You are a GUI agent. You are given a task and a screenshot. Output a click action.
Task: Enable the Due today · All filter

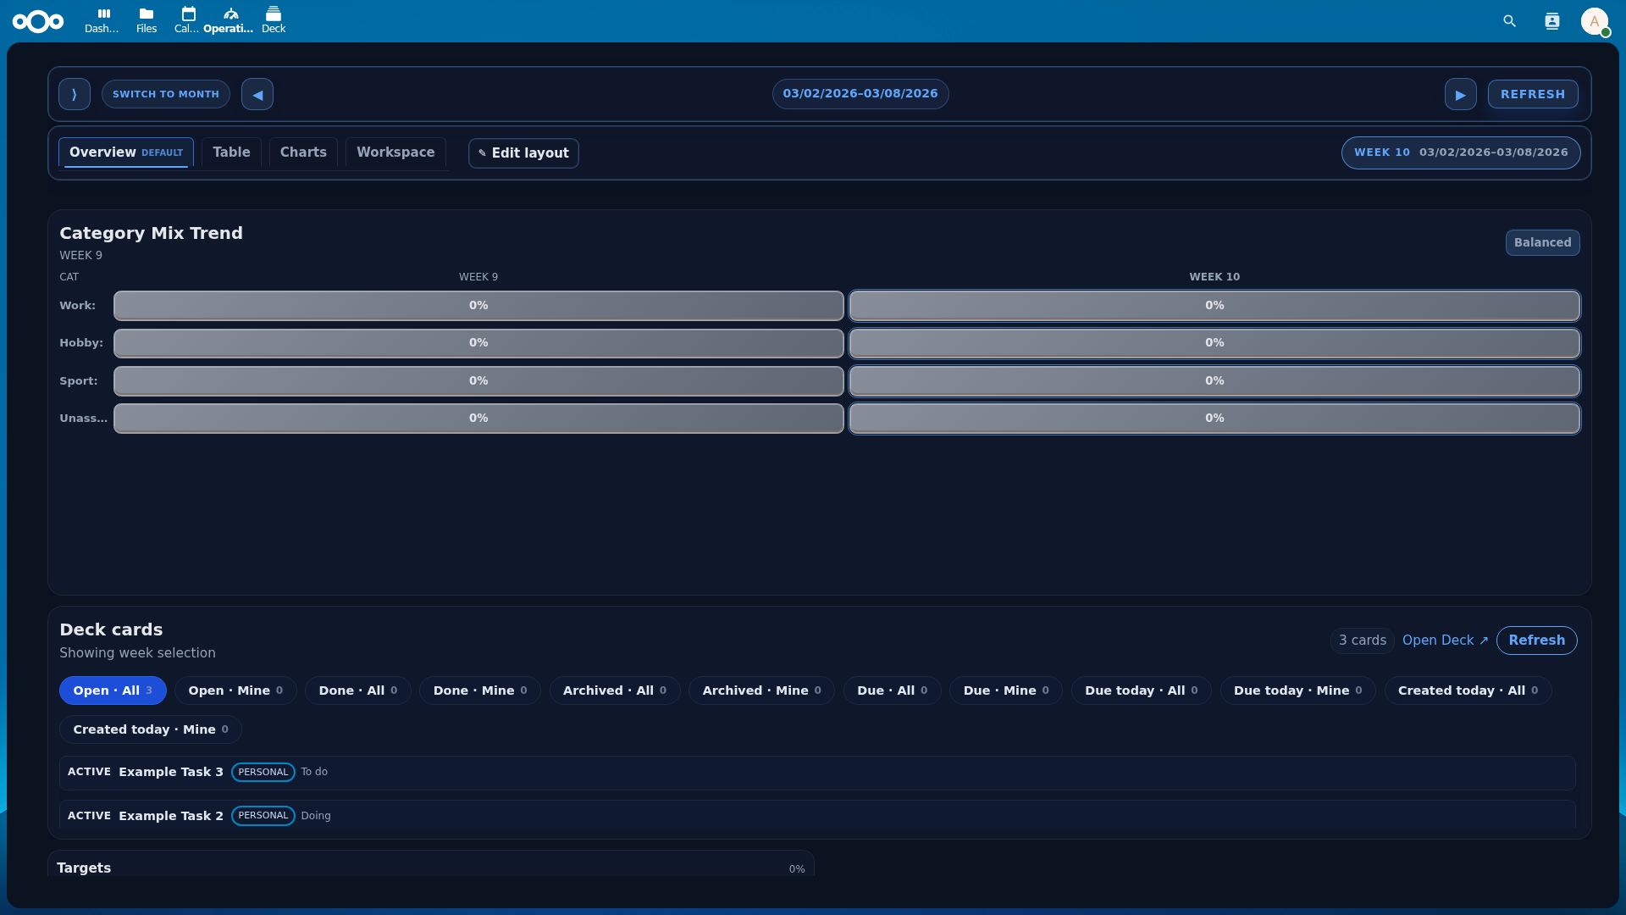click(x=1141, y=690)
